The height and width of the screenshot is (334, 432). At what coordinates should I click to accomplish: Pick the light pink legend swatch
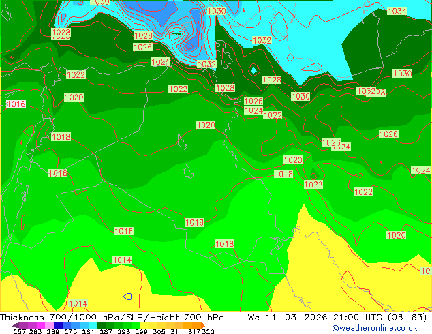[49, 325]
